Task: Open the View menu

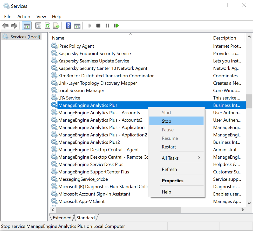Action: point(41,17)
